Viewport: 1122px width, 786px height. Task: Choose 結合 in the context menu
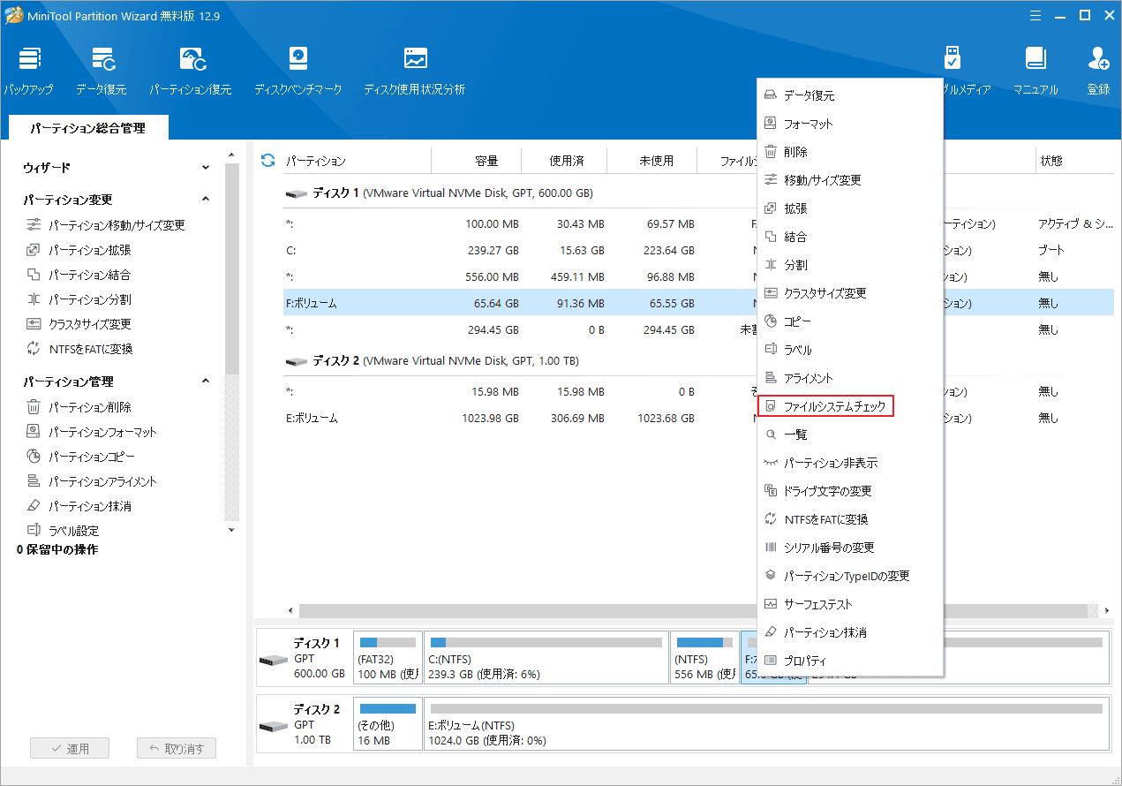[x=850, y=237]
